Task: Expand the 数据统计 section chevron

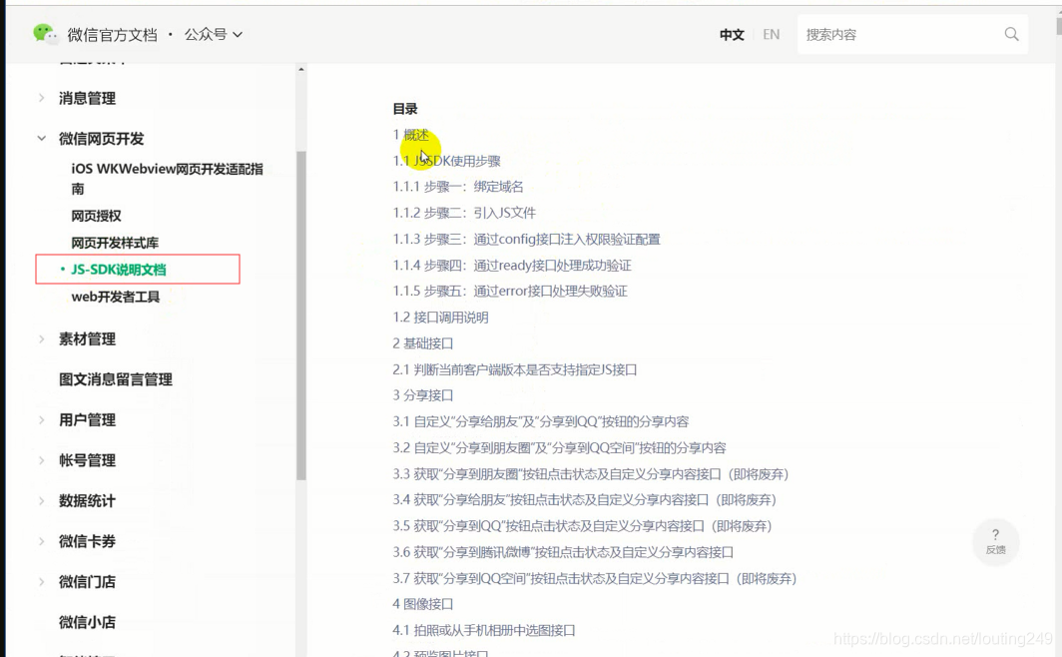Action: (41, 501)
